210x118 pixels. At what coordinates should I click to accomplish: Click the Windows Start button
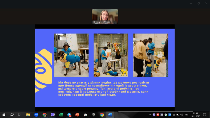coord(4,115)
